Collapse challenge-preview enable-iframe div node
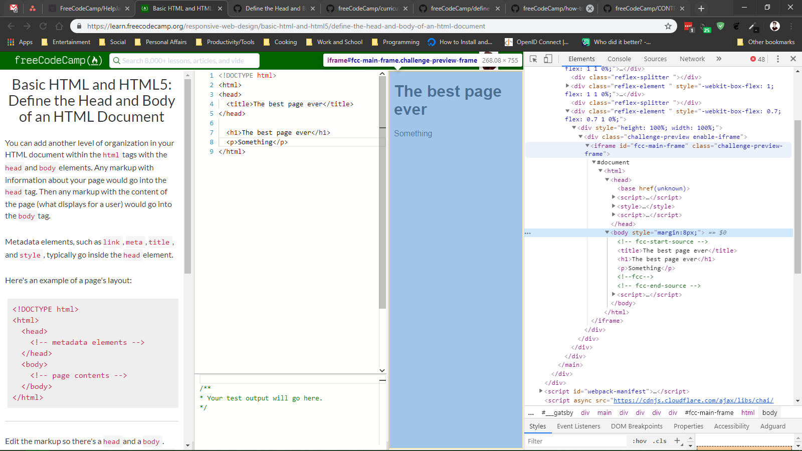This screenshot has height=451, width=802. 580,137
